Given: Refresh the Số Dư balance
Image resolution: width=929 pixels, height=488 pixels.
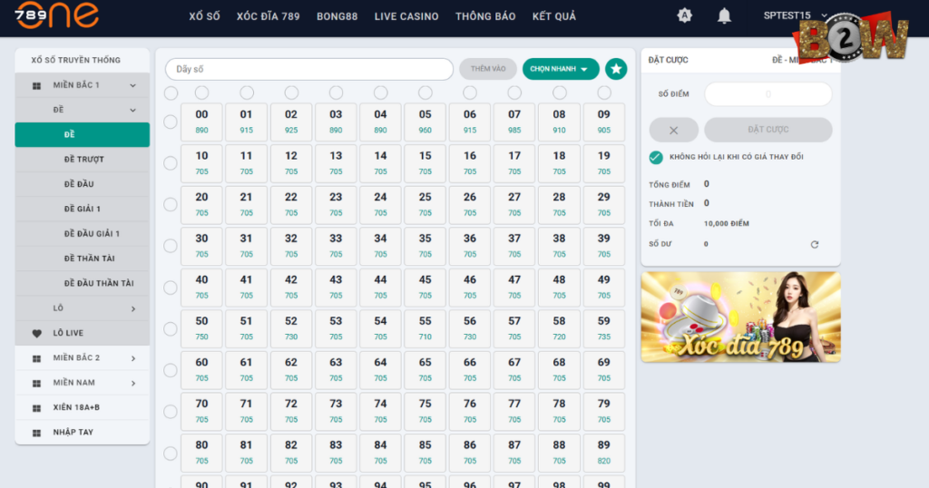Looking at the screenshot, I should pyautogui.click(x=815, y=244).
